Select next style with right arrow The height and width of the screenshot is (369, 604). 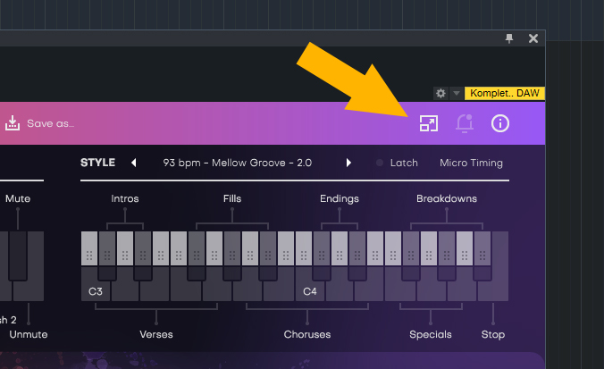(348, 163)
